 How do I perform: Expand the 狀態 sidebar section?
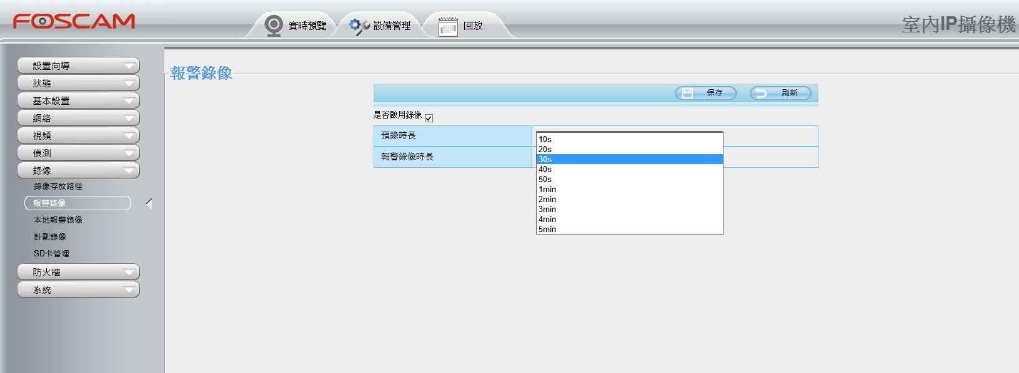tap(79, 83)
